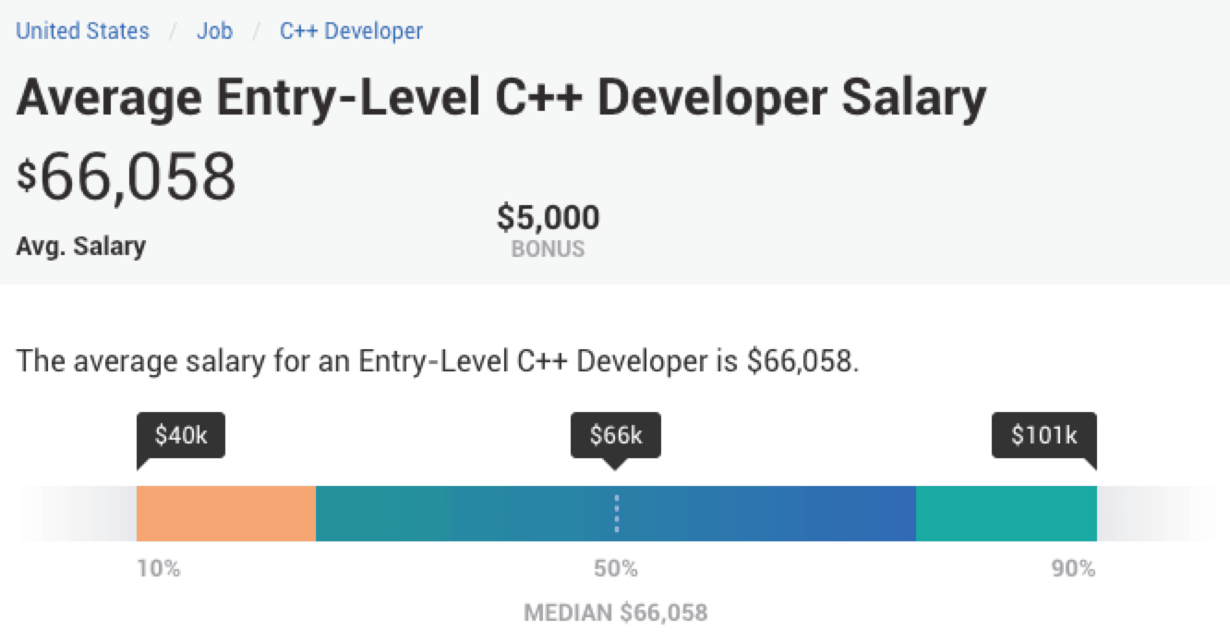Click the 10% percentile label
This screenshot has width=1230, height=643.
pos(159,568)
